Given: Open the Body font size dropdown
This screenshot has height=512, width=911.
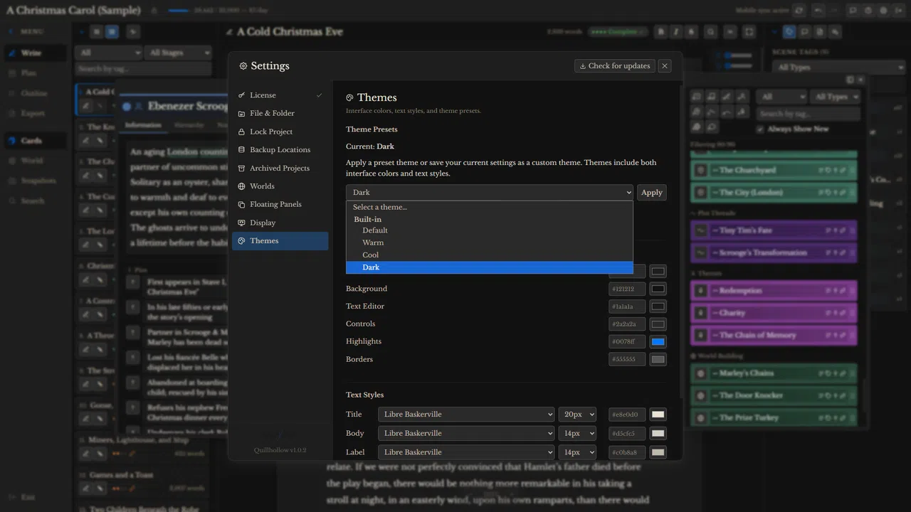Looking at the screenshot, I should point(577,433).
